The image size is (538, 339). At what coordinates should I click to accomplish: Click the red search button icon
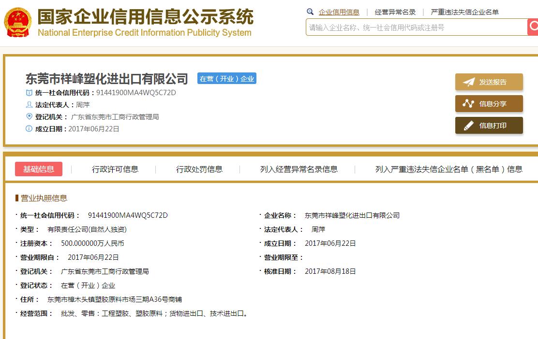(533, 27)
